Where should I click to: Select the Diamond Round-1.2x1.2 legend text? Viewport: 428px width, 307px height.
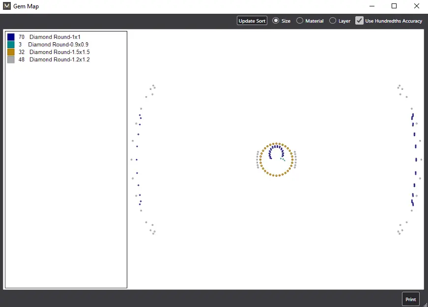coord(59,59)
